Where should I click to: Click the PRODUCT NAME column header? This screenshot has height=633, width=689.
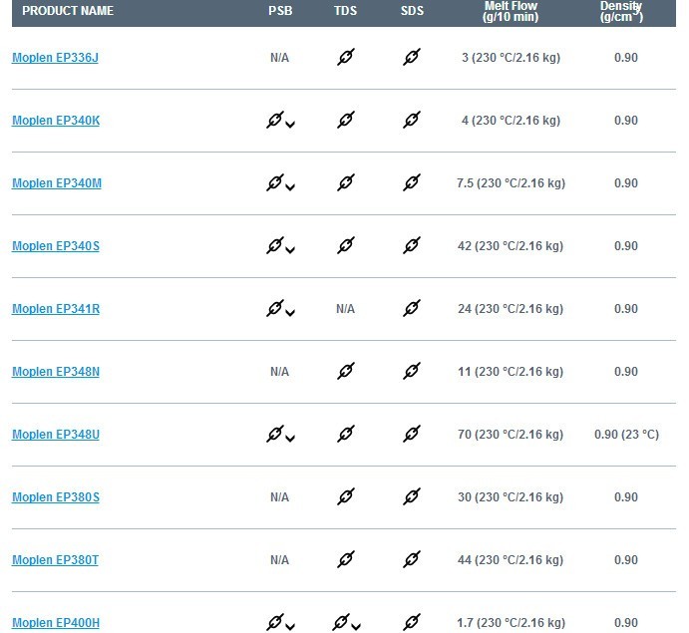pos(68,11)
